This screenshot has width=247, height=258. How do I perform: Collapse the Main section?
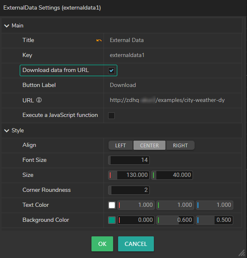click(7, 26)
